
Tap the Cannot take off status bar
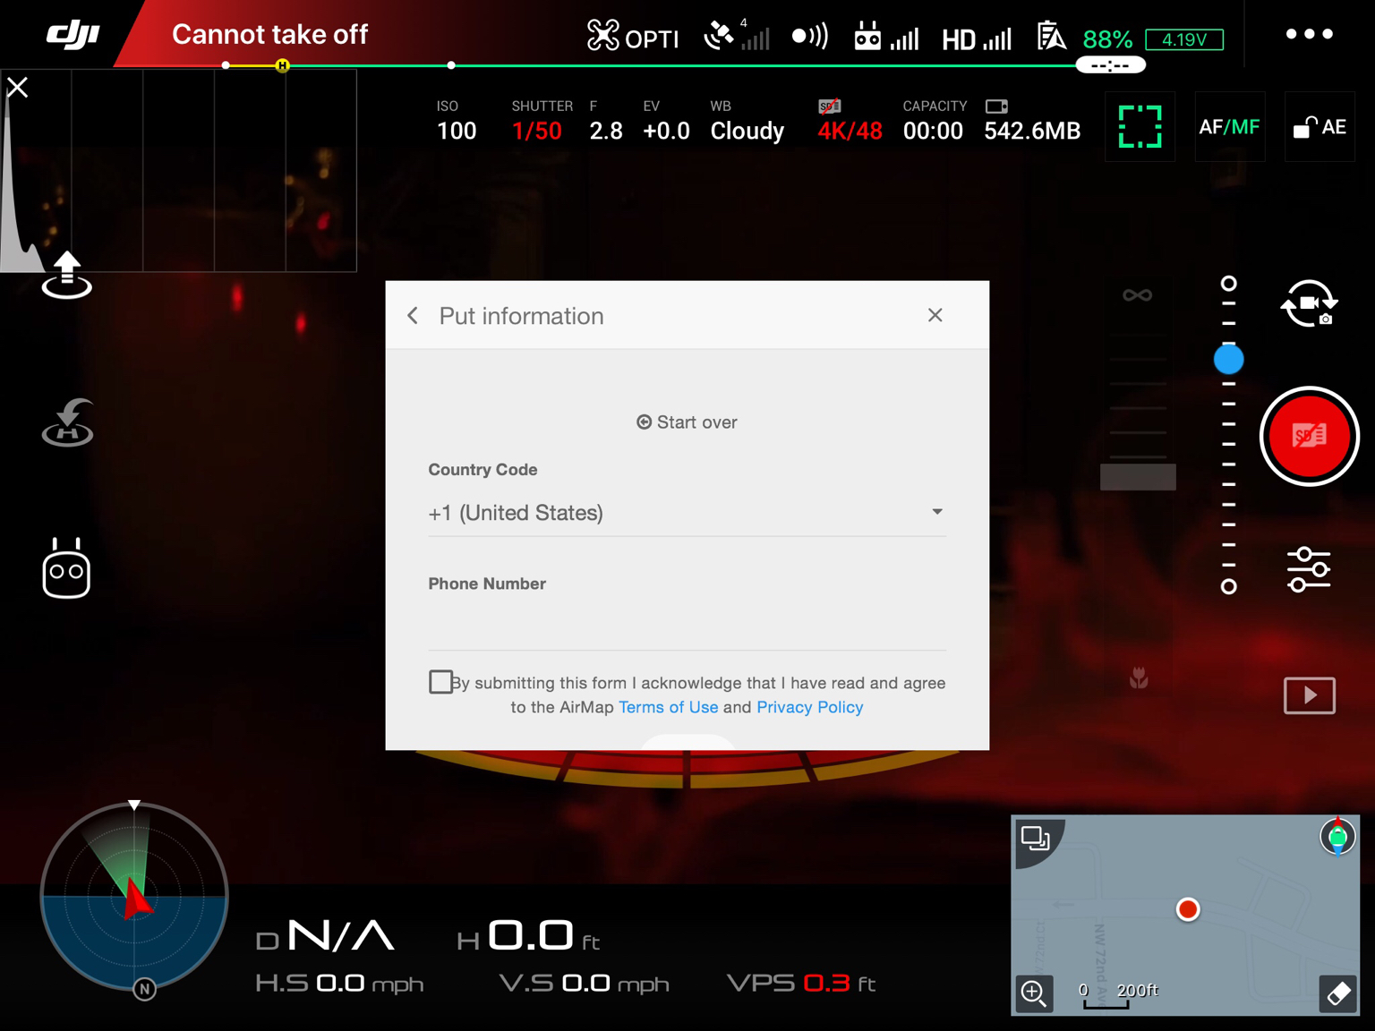pos(269,34)
